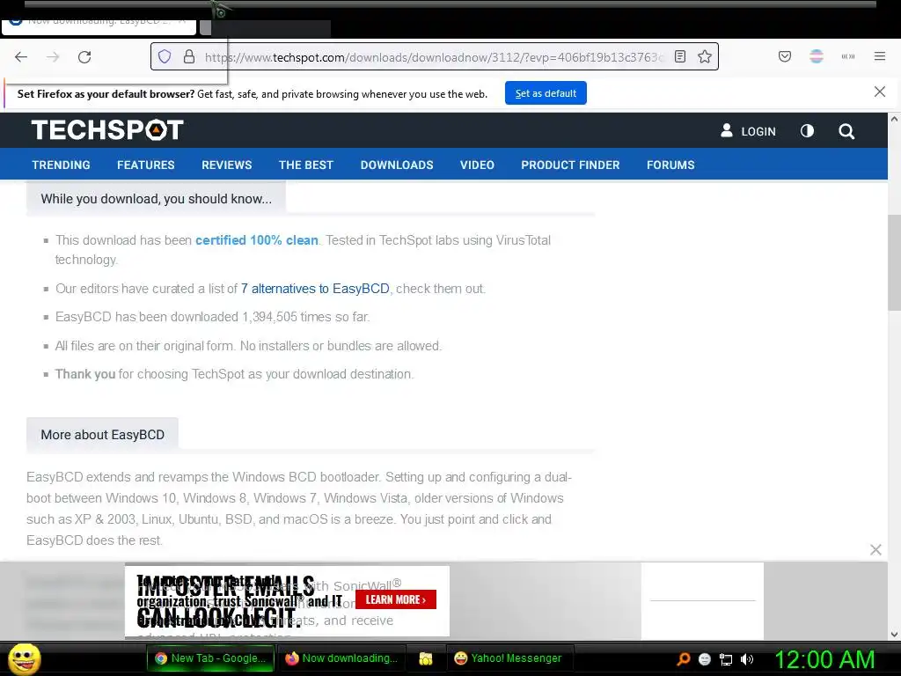Screen dimensions: 901x676
Task: Click the 1,394,505 downloads text line
Action: tap(213, 317)
